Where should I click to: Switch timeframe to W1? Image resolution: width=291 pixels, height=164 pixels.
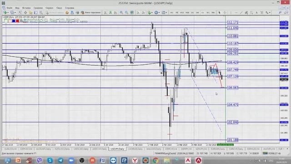pos(208,13)
